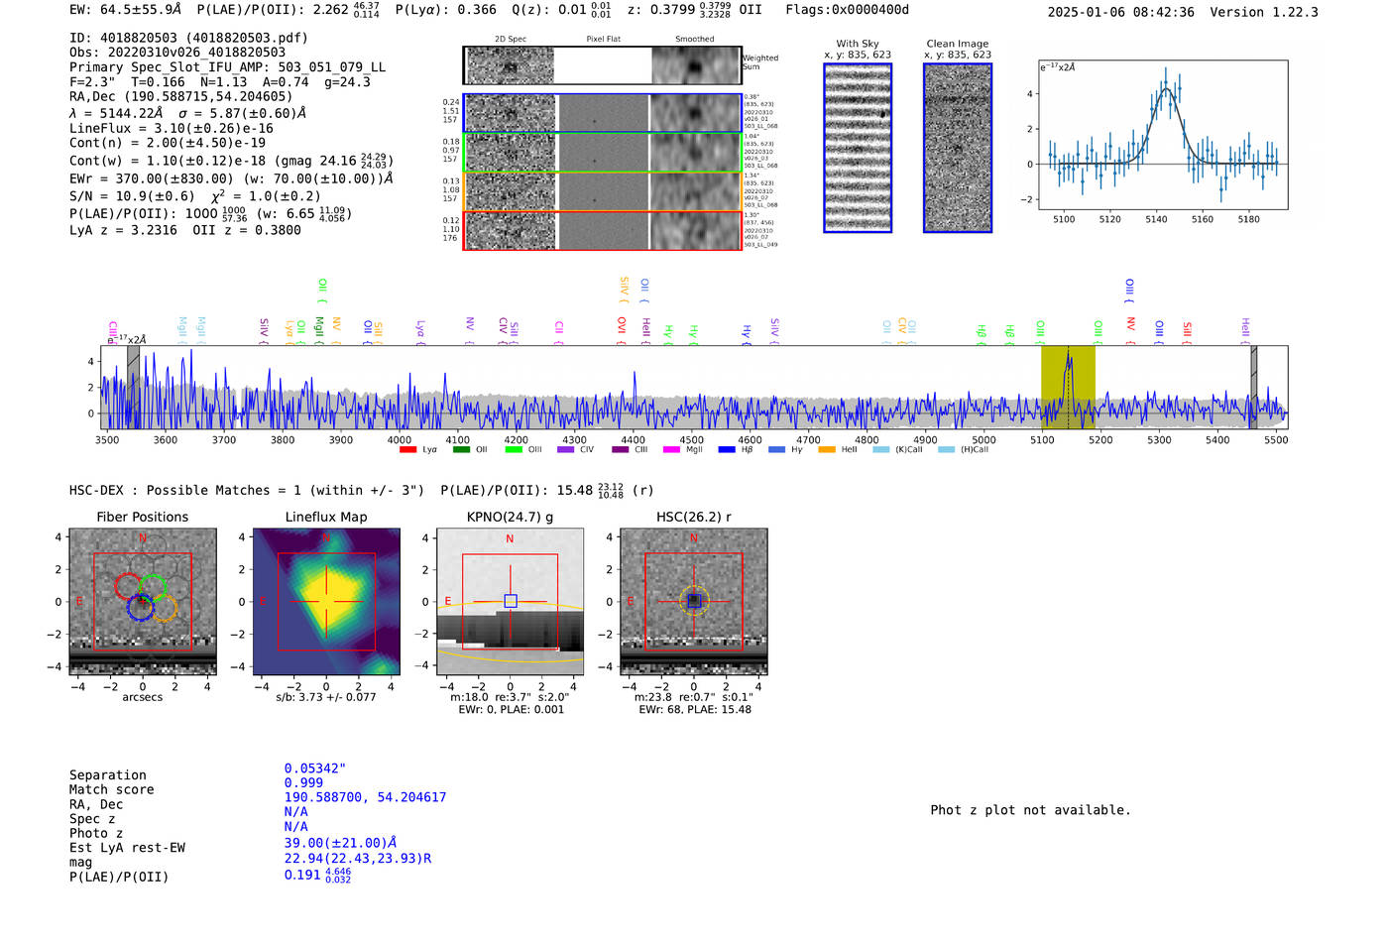Click the dark purple CIII legend swatch
This screenshot has height=945, width=1388.
(x=620, y=450)
